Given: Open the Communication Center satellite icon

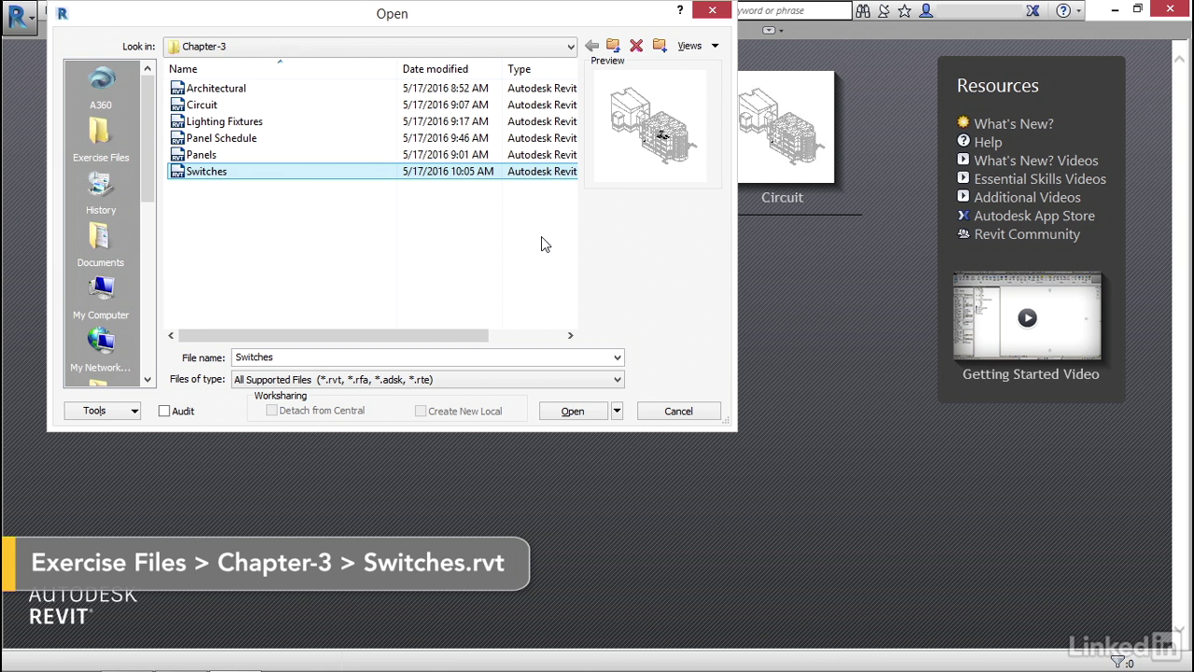Looking at the screenshot, I should coord(883,11).
